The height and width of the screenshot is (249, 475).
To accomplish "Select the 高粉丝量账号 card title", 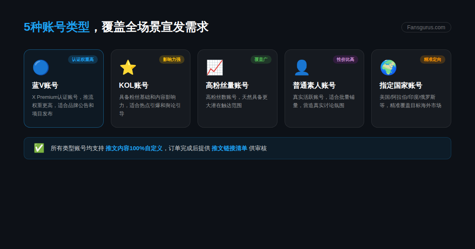I will [226, 85].
